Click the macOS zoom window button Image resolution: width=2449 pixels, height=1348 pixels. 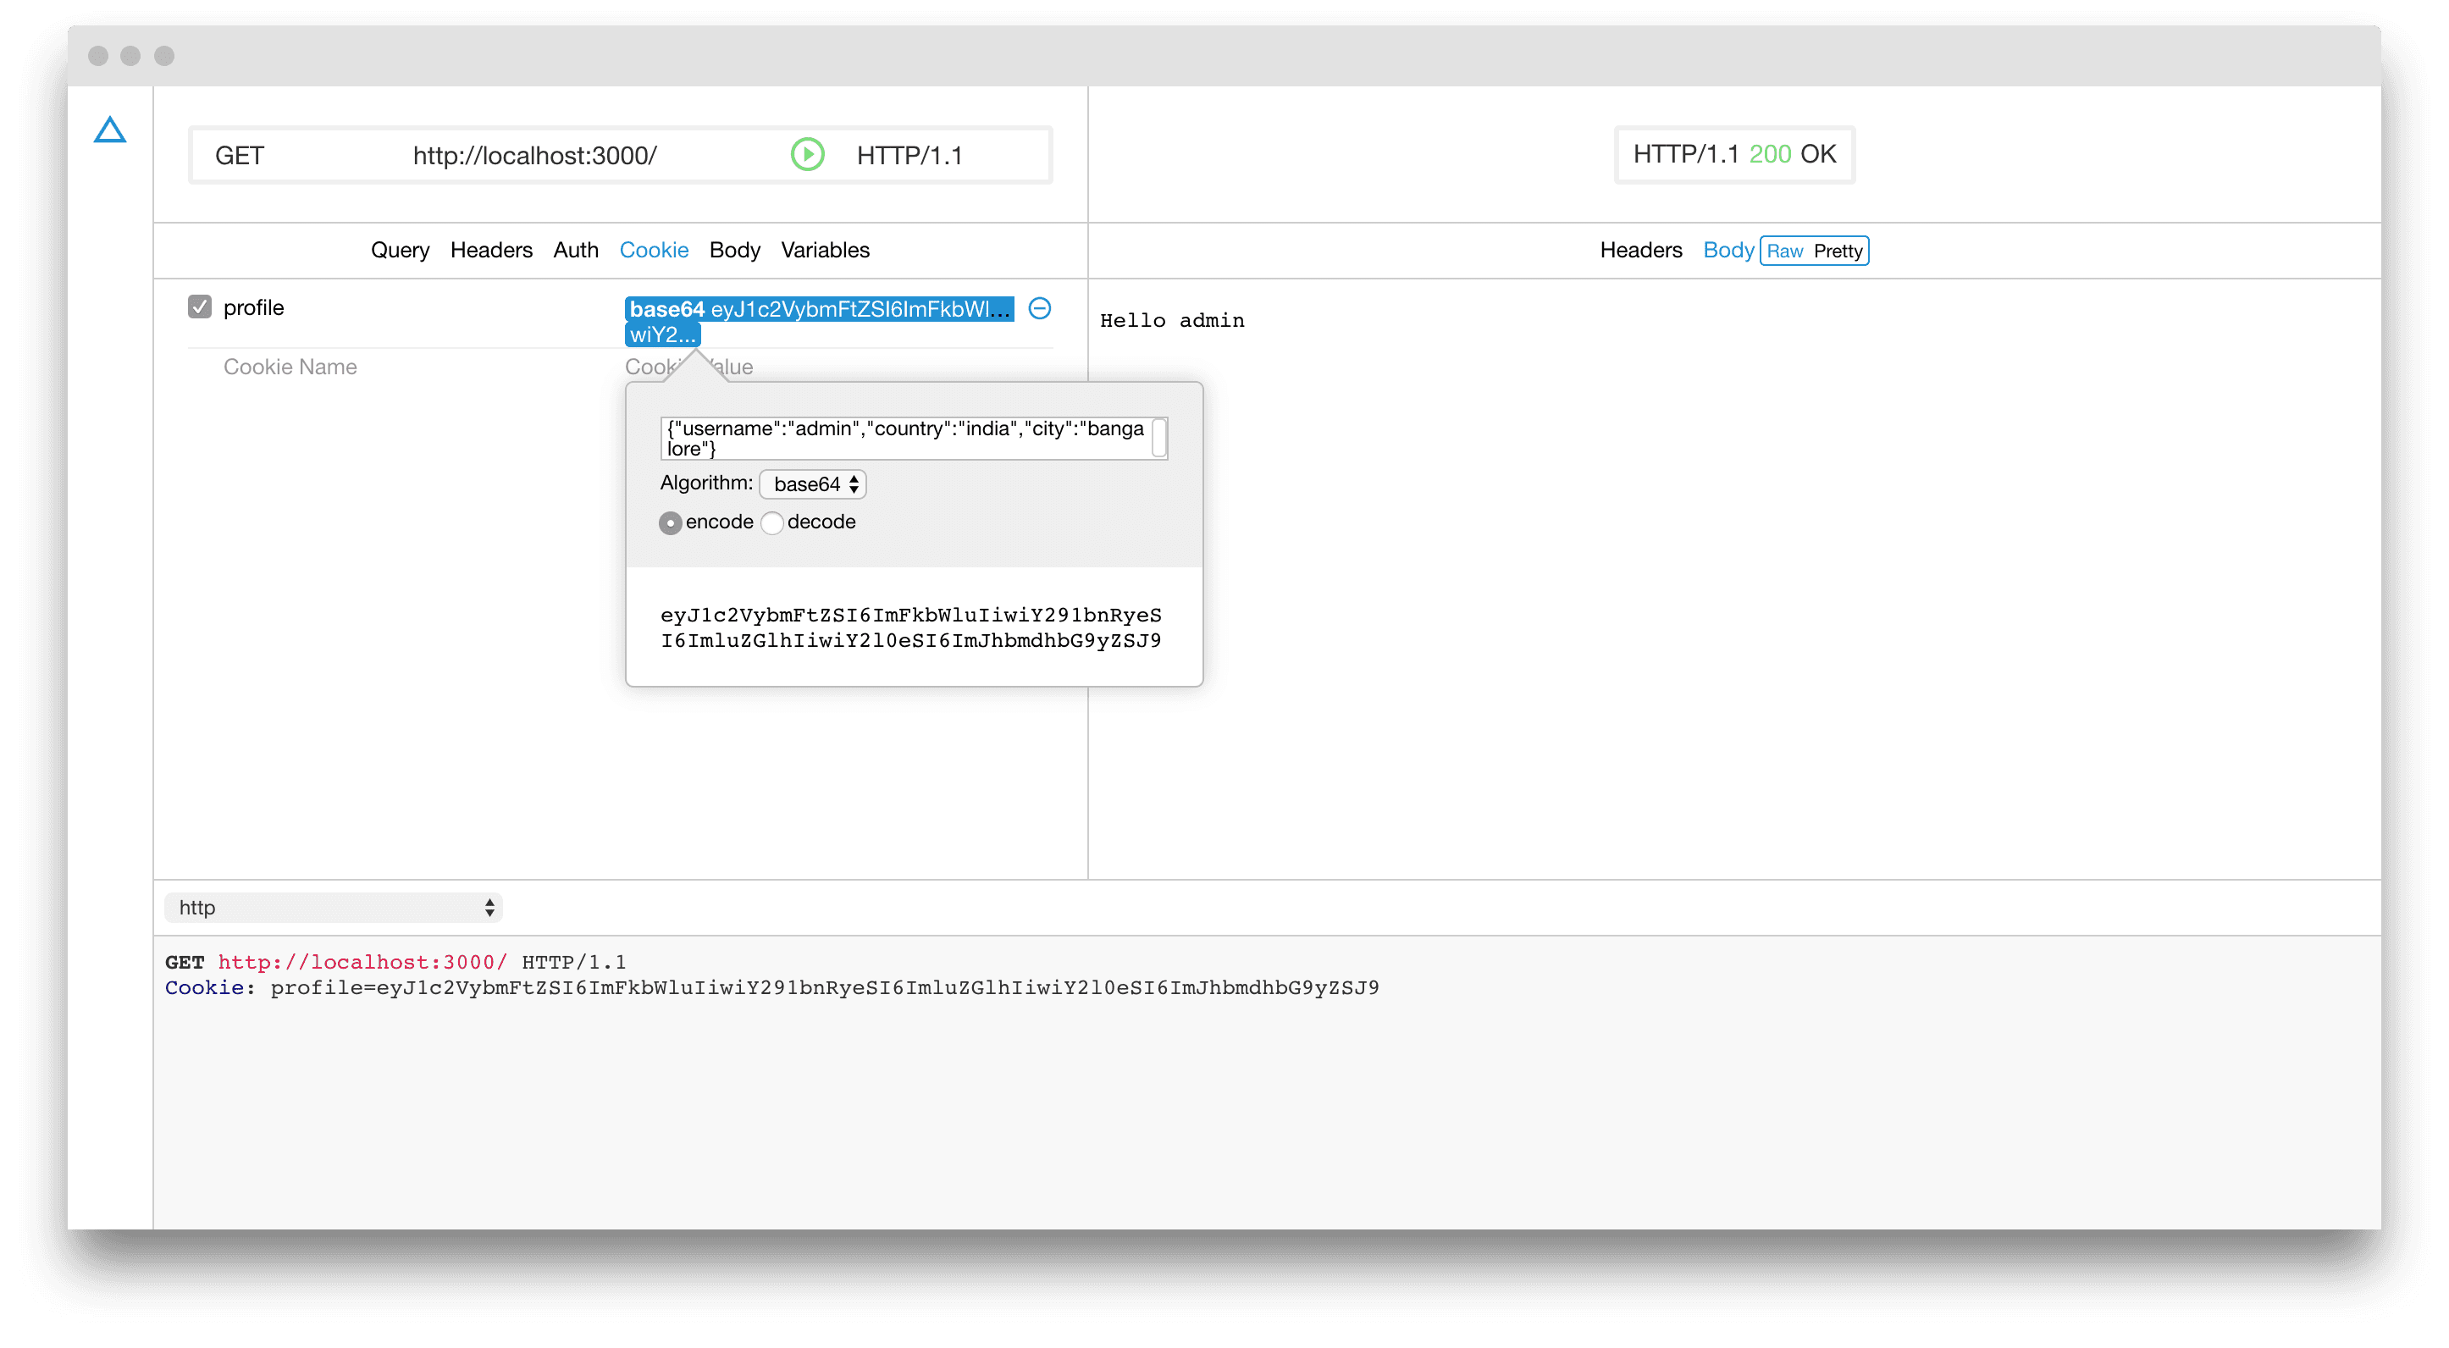pyautogui.click(x=164, y=56)
